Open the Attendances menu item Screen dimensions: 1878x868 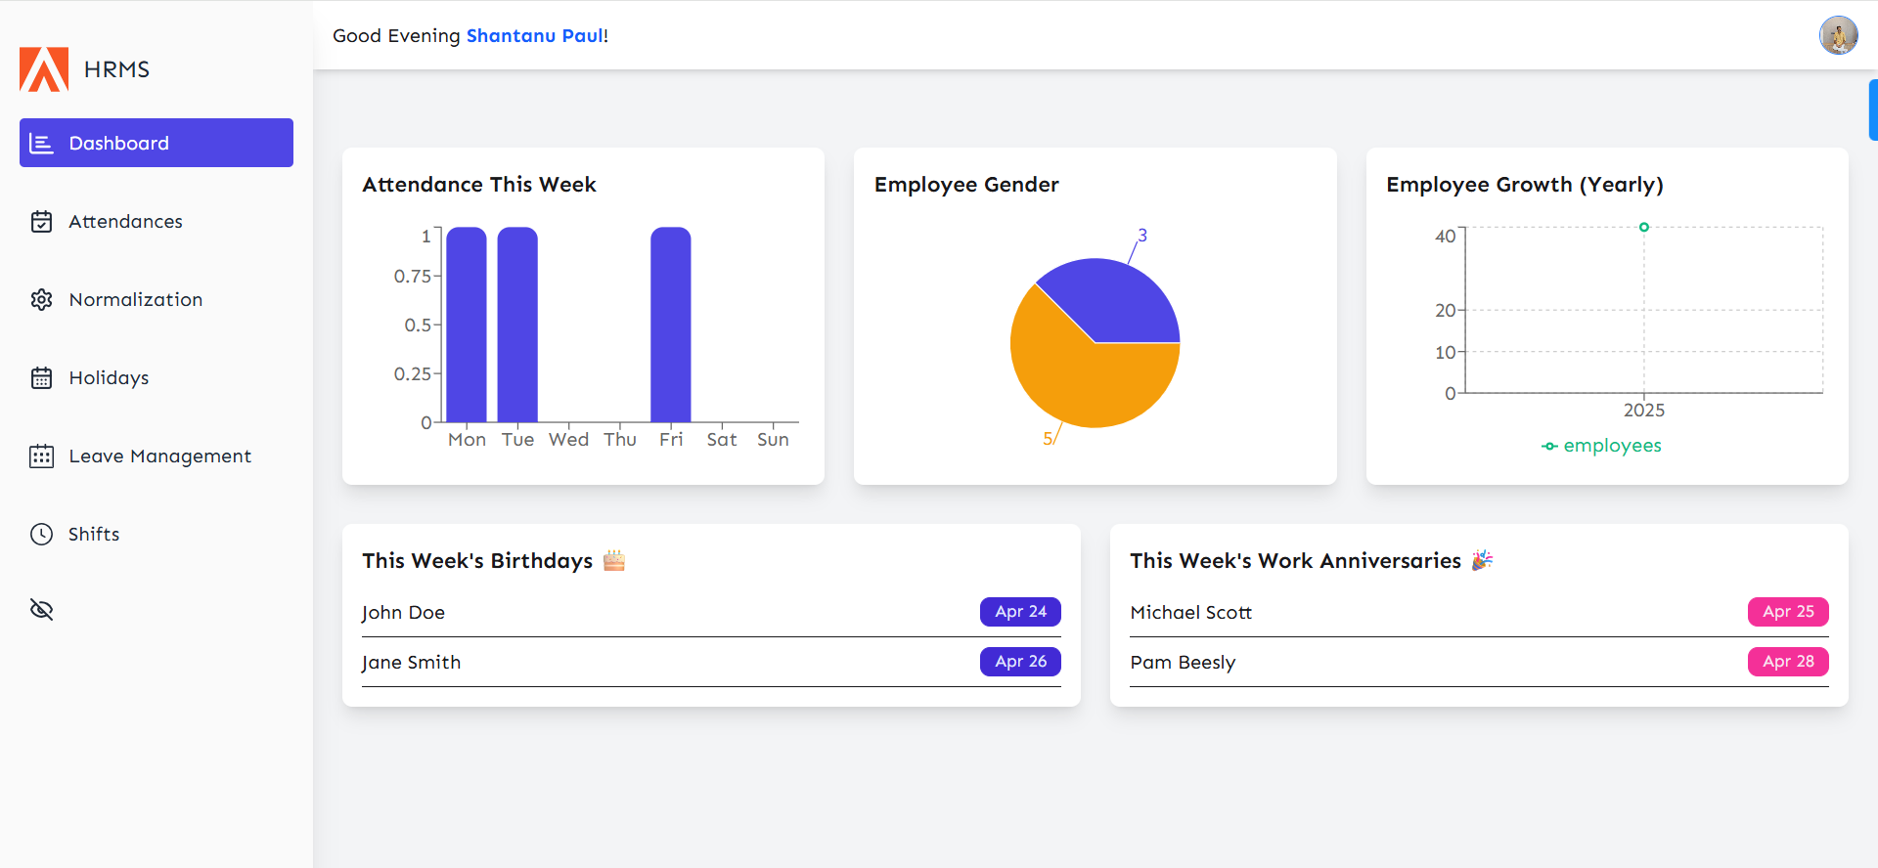pyautogui.click(x=125, y=222)
